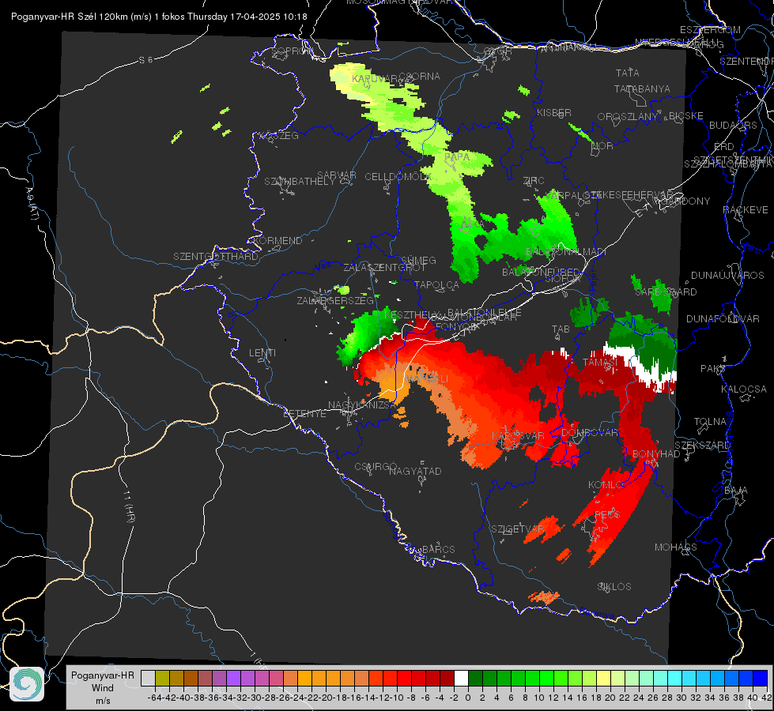Click the BICSKE label
774x711 pixels.
pyautogui.click(x=686, y=116)
